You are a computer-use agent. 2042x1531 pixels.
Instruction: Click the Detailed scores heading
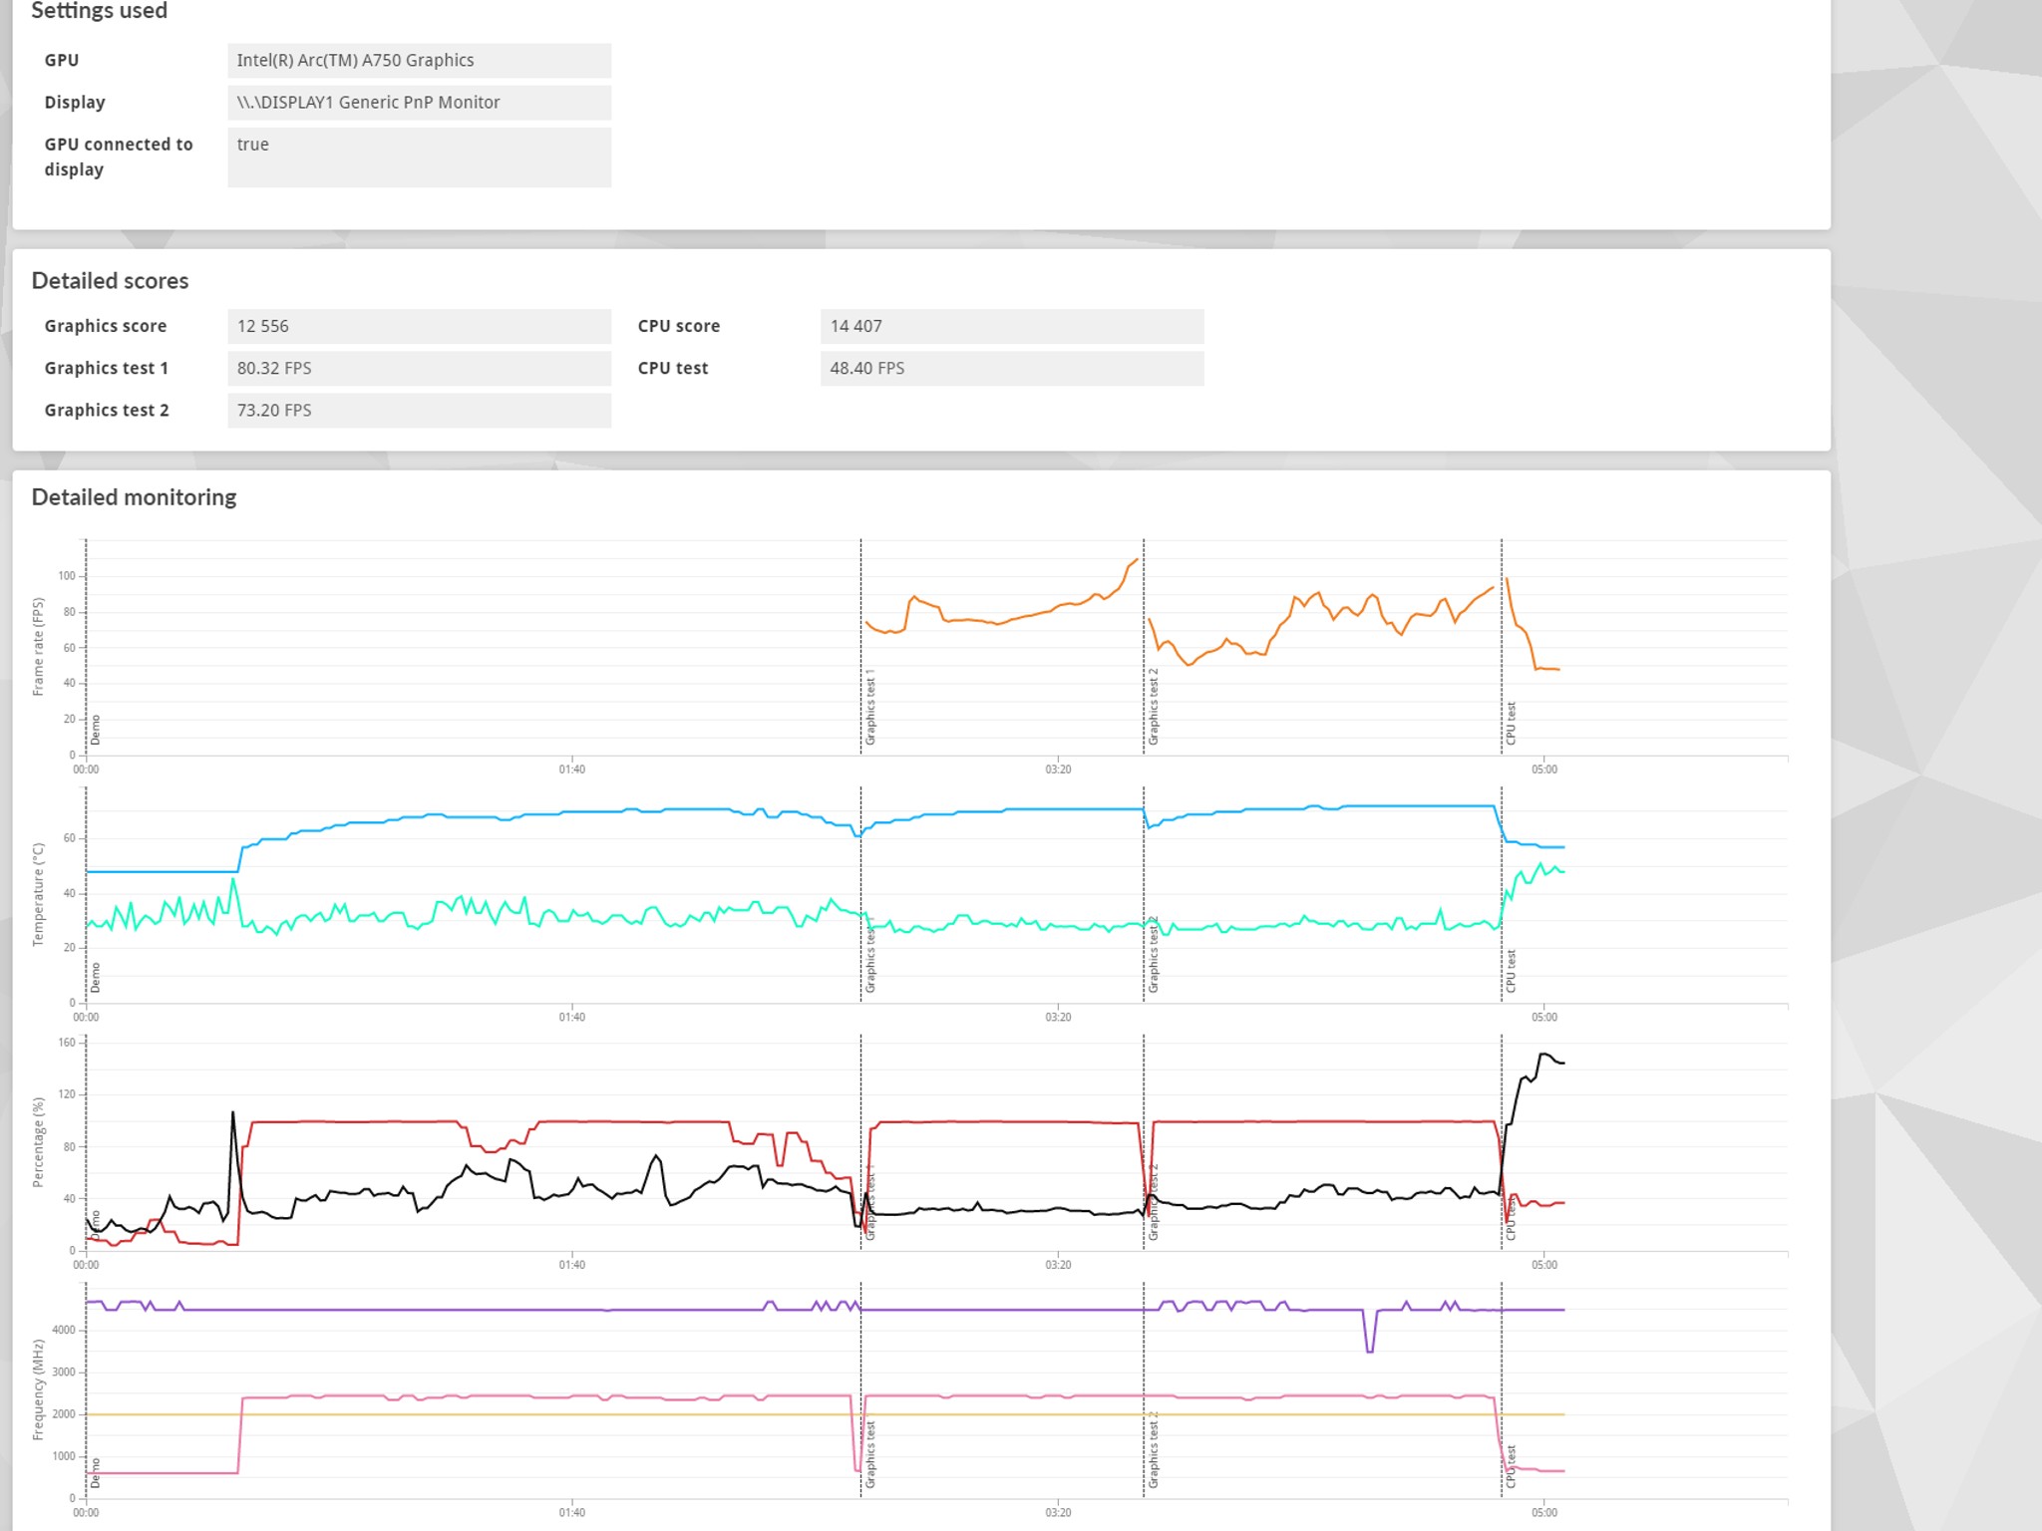(110, 281)
